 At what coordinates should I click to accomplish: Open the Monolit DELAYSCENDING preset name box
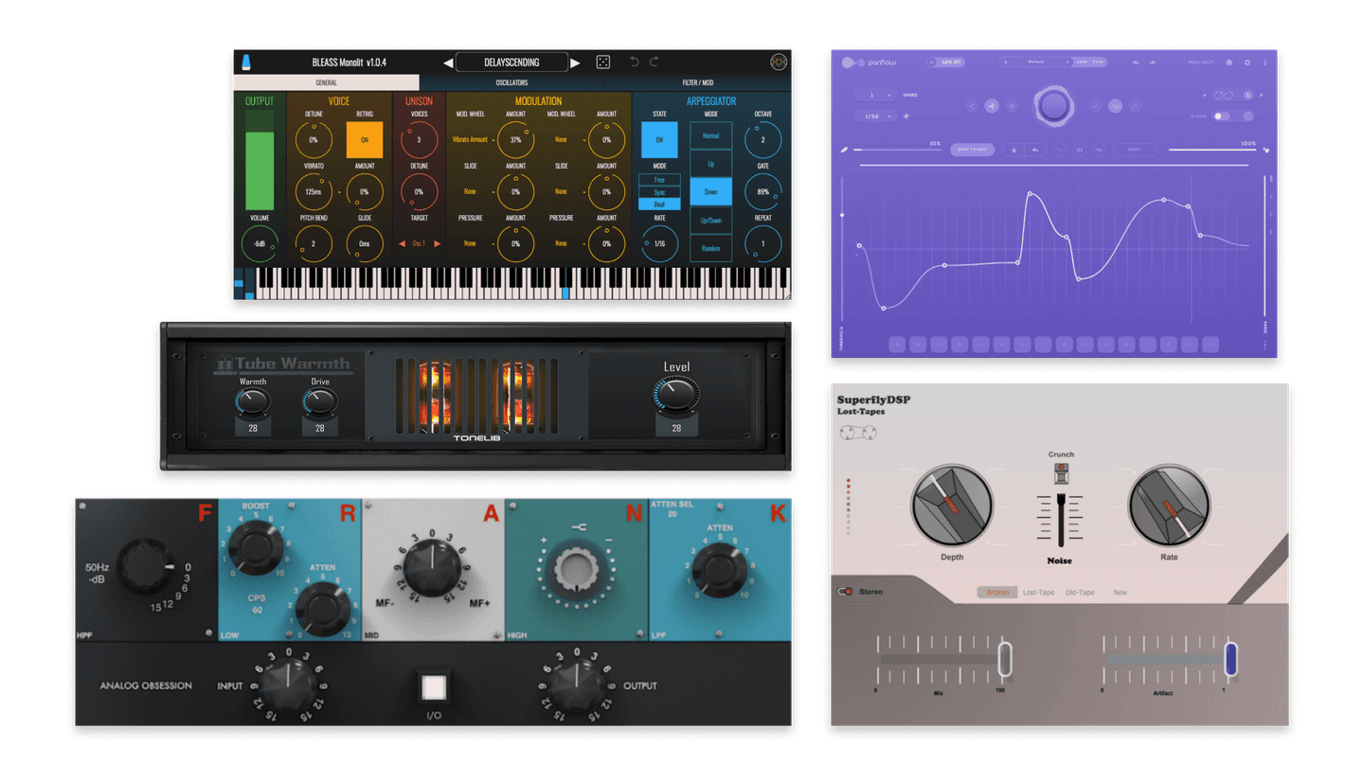[511, 62]
